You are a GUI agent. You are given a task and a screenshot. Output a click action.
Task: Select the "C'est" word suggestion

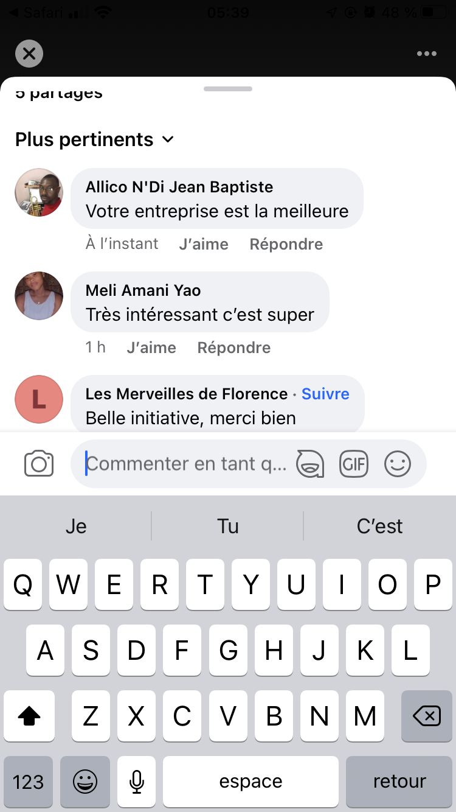pyautogui.click(x=379, y=526)
